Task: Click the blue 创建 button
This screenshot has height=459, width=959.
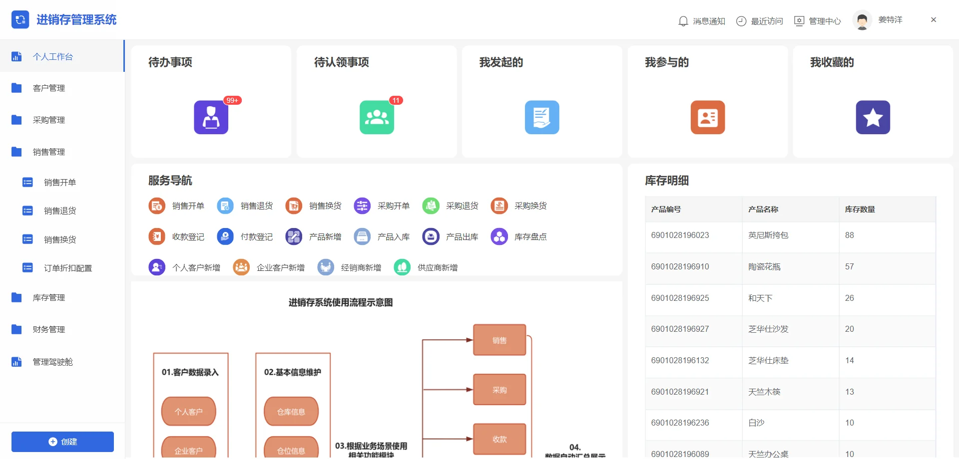Action: click(62, 442)
